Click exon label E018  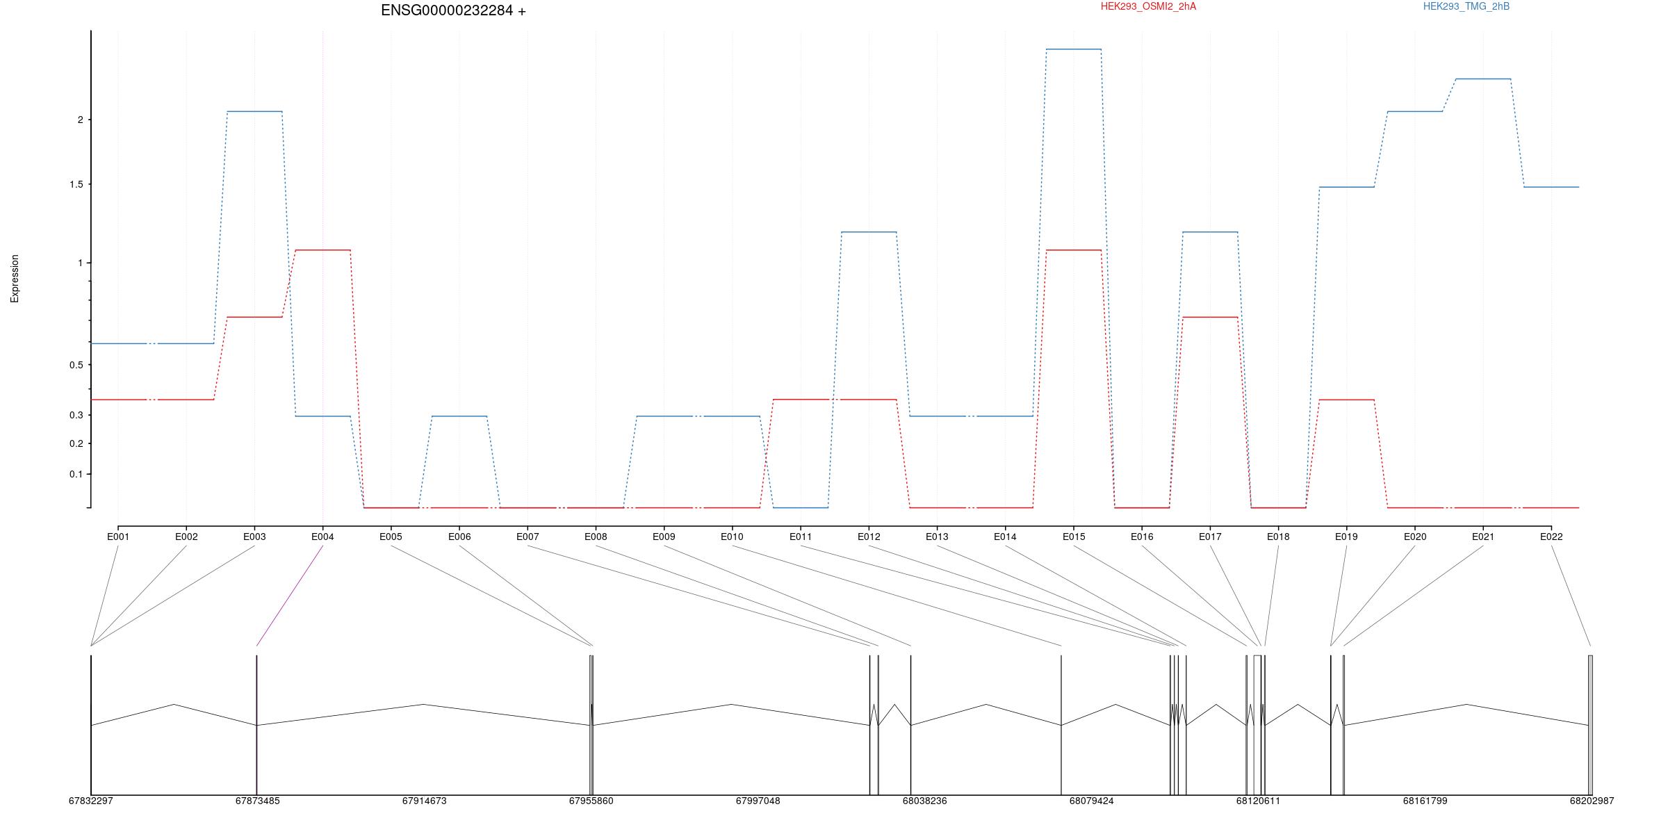point(1278,537)
